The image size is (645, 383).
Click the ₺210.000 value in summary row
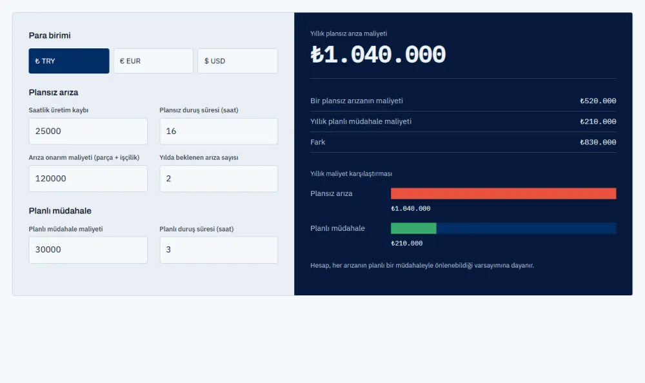tap(598, 121)
